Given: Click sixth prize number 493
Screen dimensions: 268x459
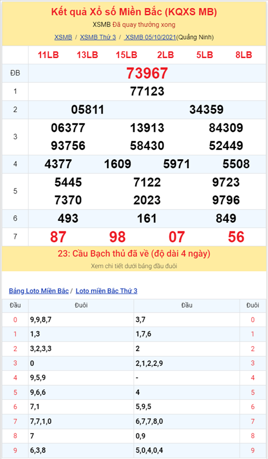Looking at the screenshot, I should pos(68,219).
